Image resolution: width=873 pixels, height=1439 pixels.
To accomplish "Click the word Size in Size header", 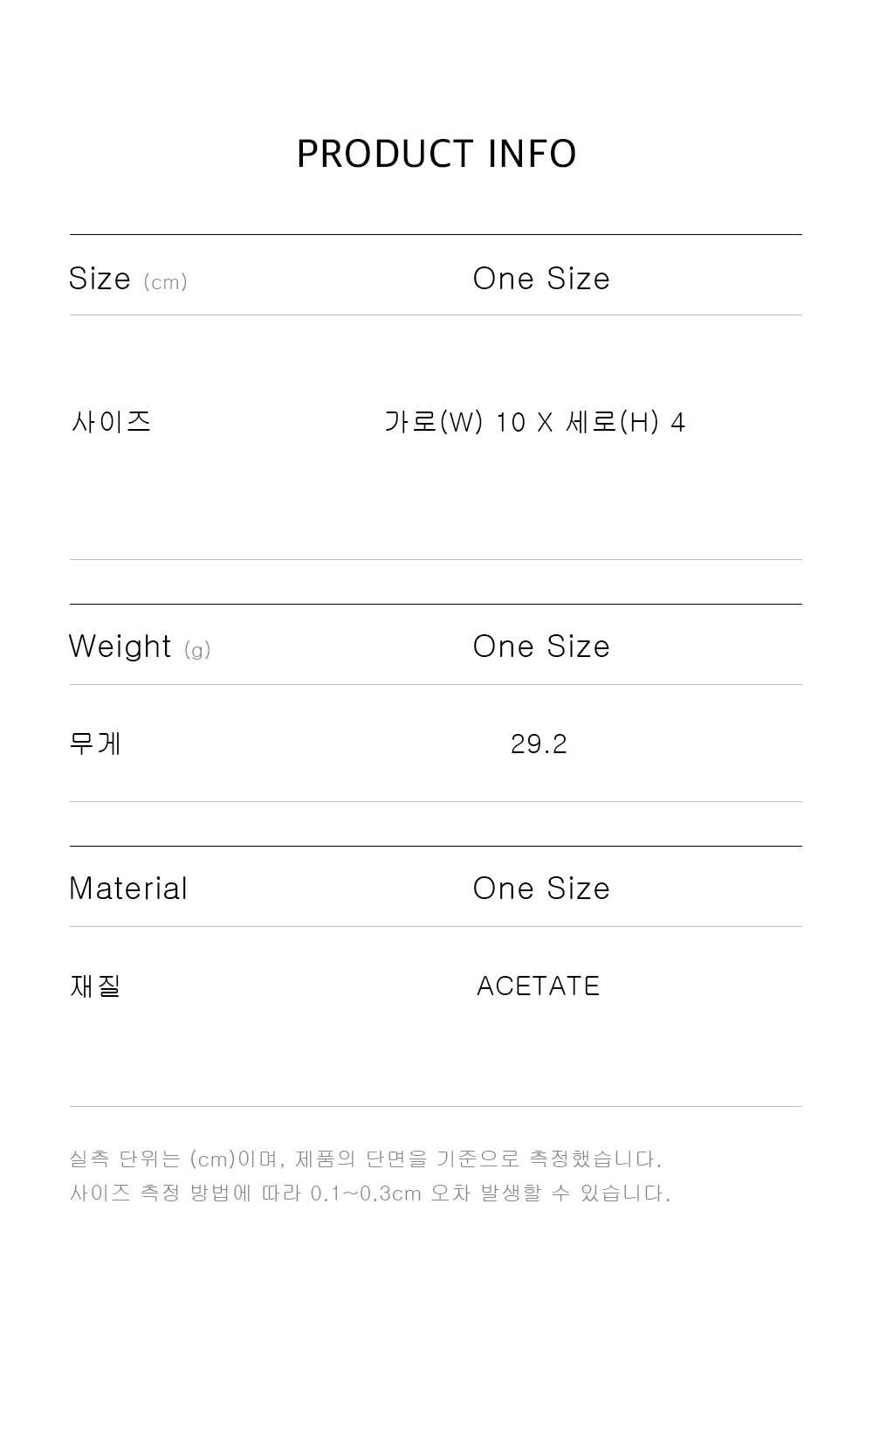I will tap(100, 279).
